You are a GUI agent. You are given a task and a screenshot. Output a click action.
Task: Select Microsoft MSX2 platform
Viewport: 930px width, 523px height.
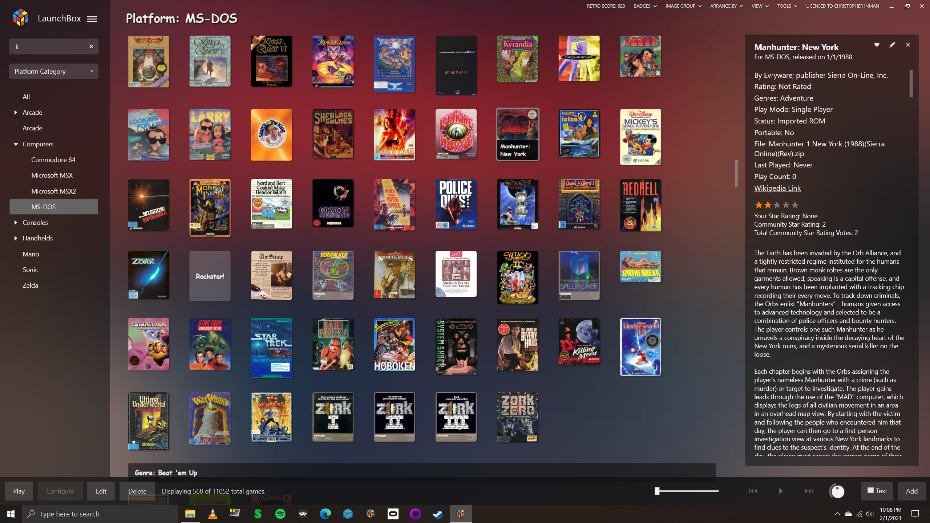tap(53, 191)
